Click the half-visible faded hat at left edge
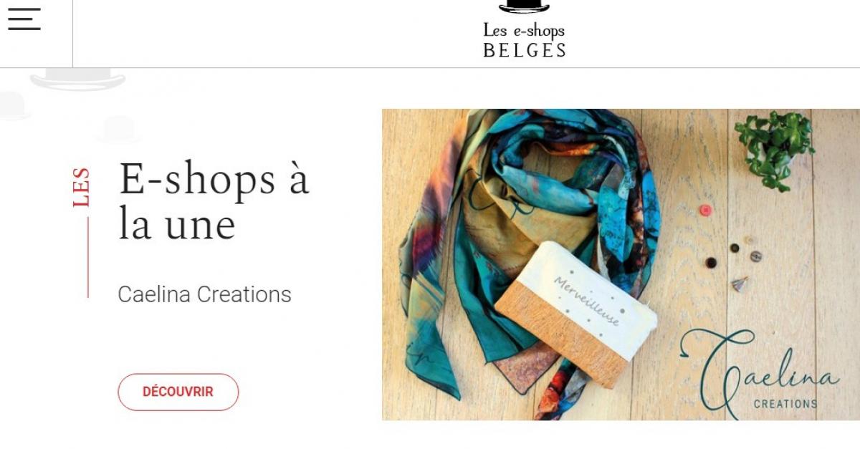 (14, 105)
